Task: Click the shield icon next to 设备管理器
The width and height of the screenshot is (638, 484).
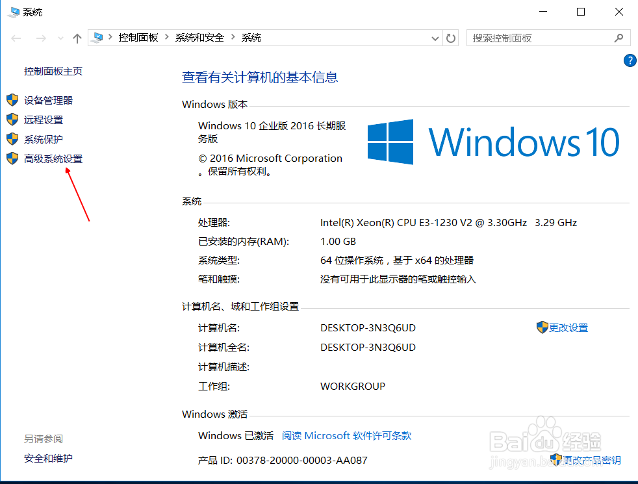Action: (x=12, y=100)
